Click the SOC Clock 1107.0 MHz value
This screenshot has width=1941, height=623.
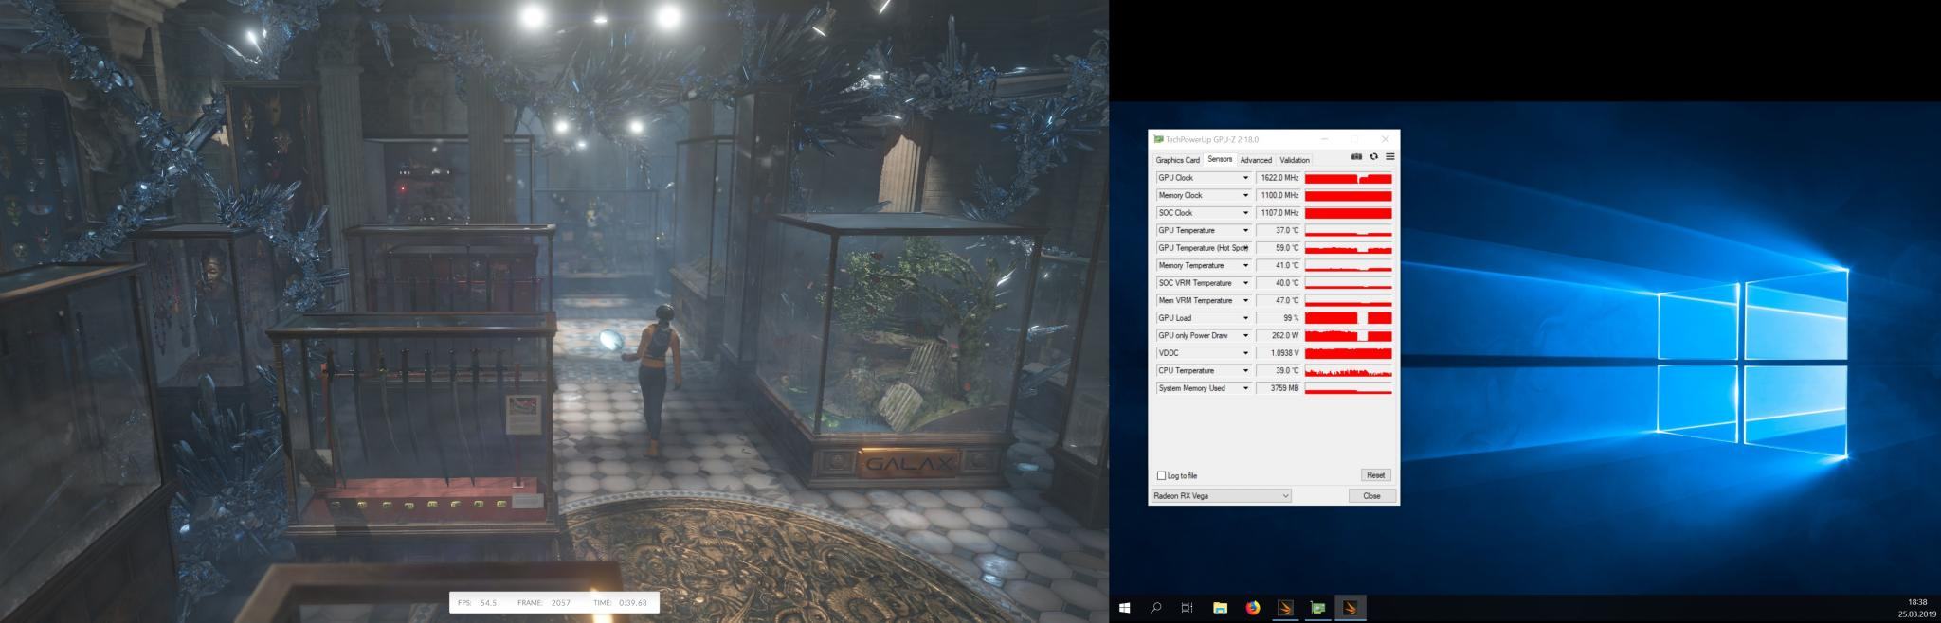[x=1279, y=213]
